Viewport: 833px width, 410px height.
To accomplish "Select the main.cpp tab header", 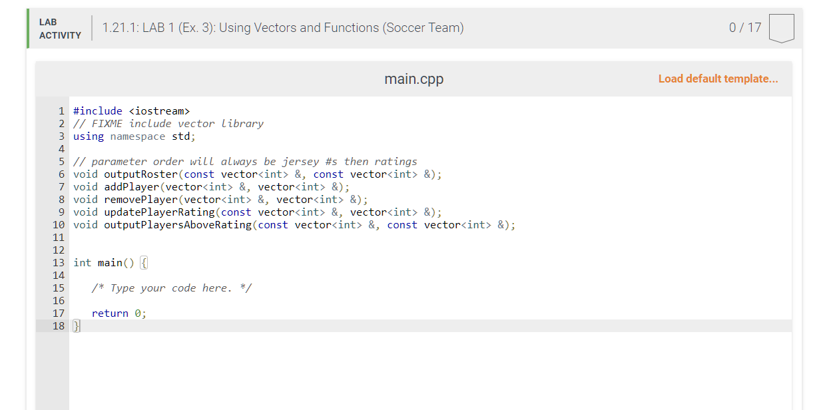I will point(414,79).
